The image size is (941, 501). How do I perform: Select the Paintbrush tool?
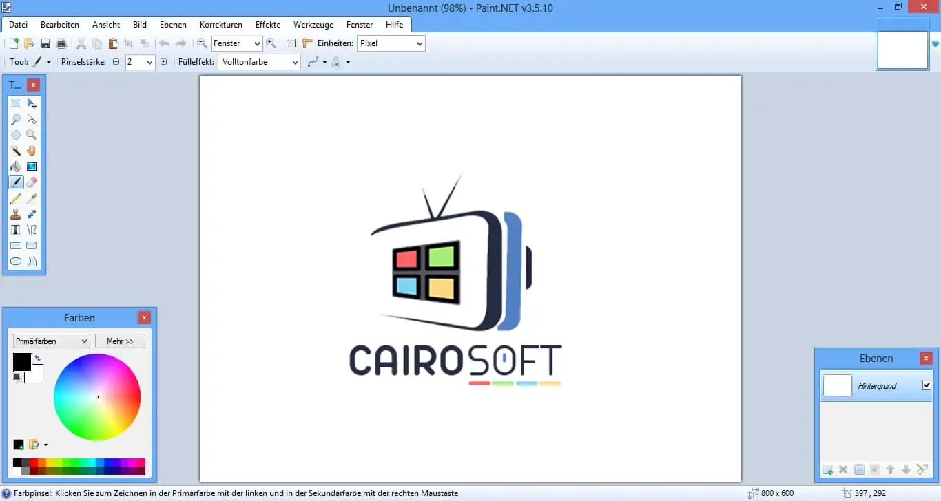16,182
